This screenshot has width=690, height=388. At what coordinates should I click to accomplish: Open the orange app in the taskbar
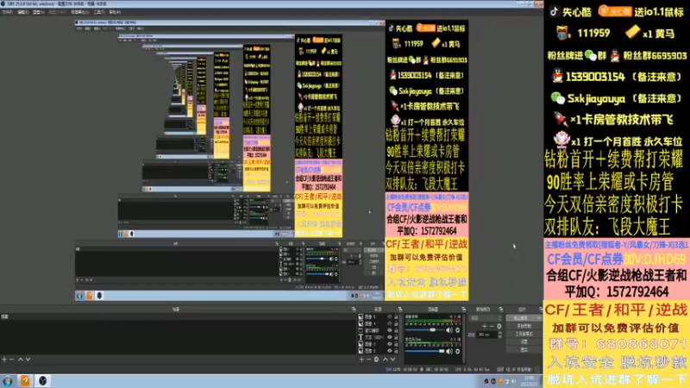click(x=25, y=380)
